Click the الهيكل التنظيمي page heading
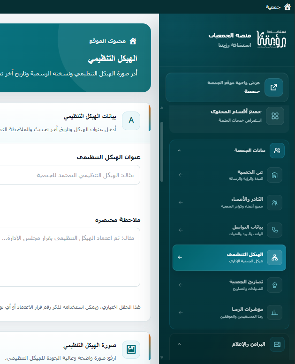This screenshot has height=364, width=295. pyautogui.click(x=113, y=59)
